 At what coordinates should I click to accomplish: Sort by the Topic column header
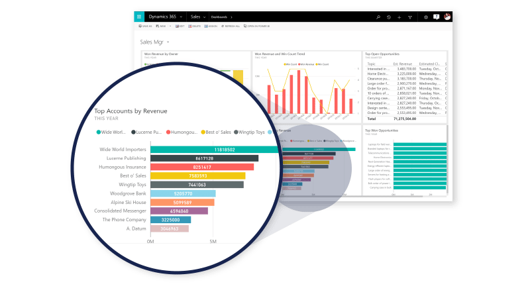click(372, 64)
